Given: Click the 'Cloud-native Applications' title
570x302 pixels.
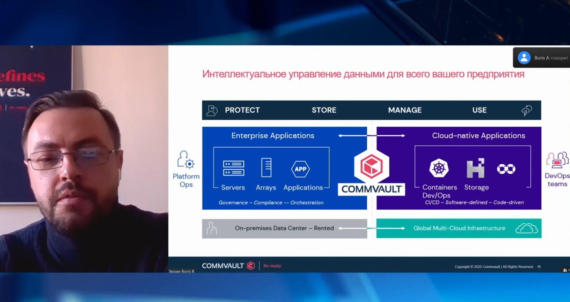Looking at the screenshot, I should 478,136.
